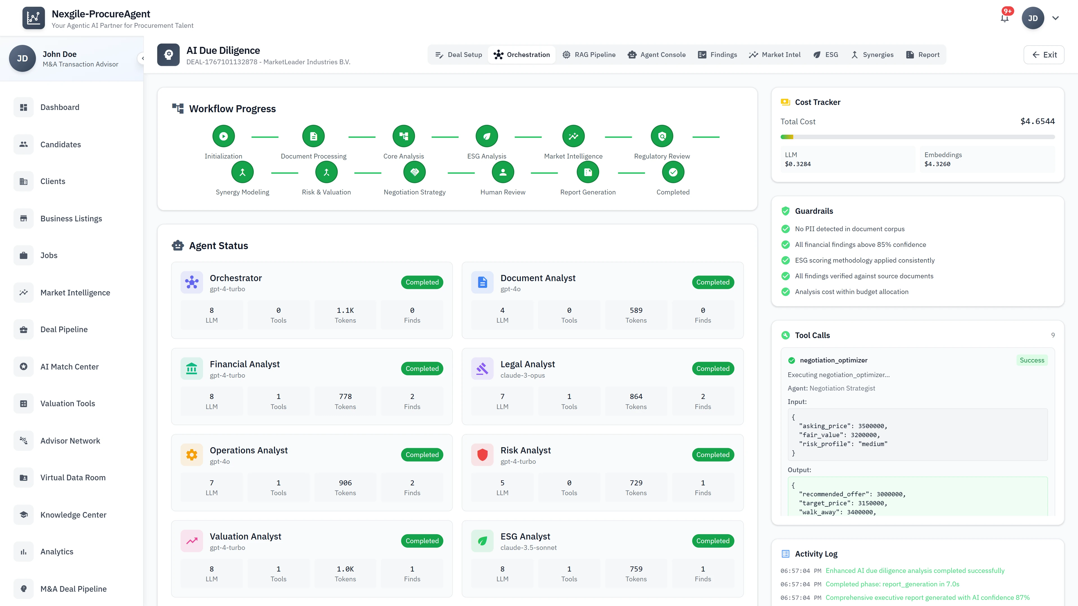
Task: Click the Exit button at top right
Action: pyautogui.click(x=1044, y=54)
